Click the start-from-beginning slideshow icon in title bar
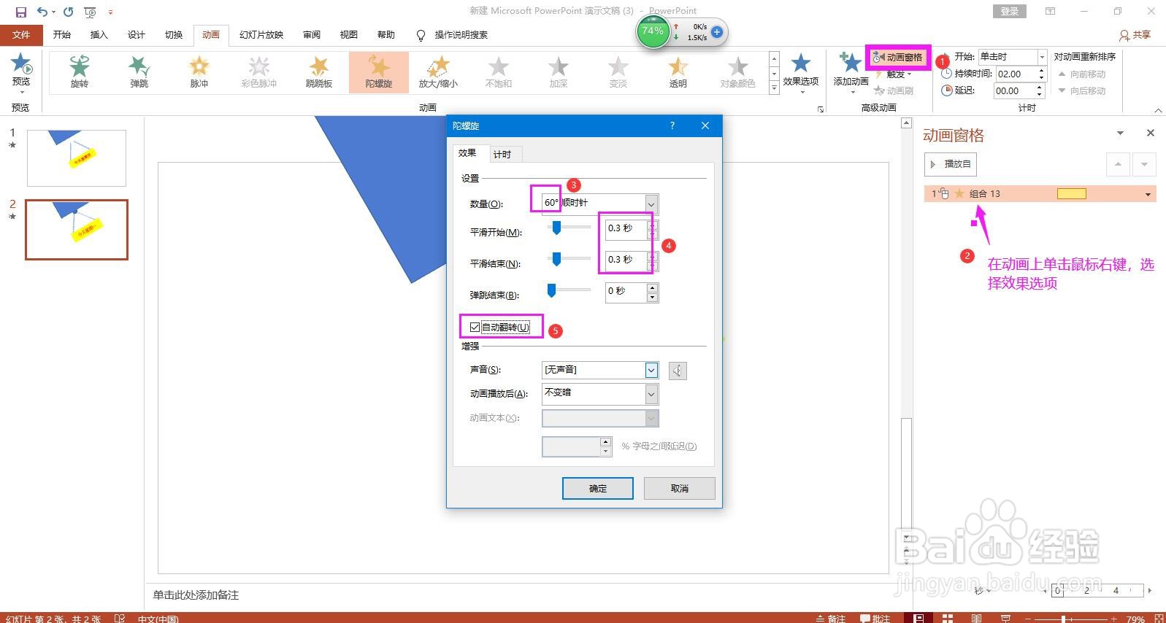 tap(90, 12)
